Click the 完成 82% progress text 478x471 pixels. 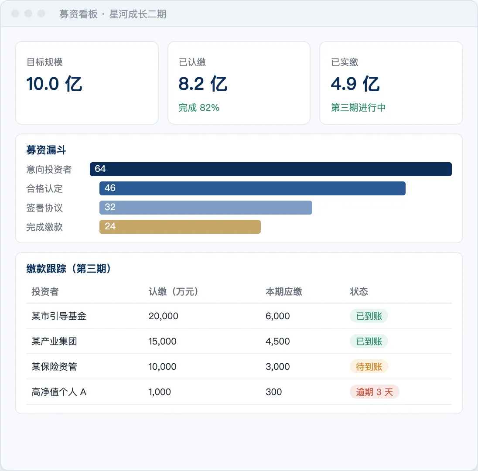(x=199, y=108)
